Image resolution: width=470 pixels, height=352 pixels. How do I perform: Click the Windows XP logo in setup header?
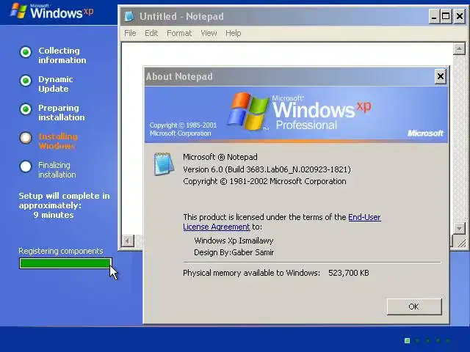click(x=51, y=12)
